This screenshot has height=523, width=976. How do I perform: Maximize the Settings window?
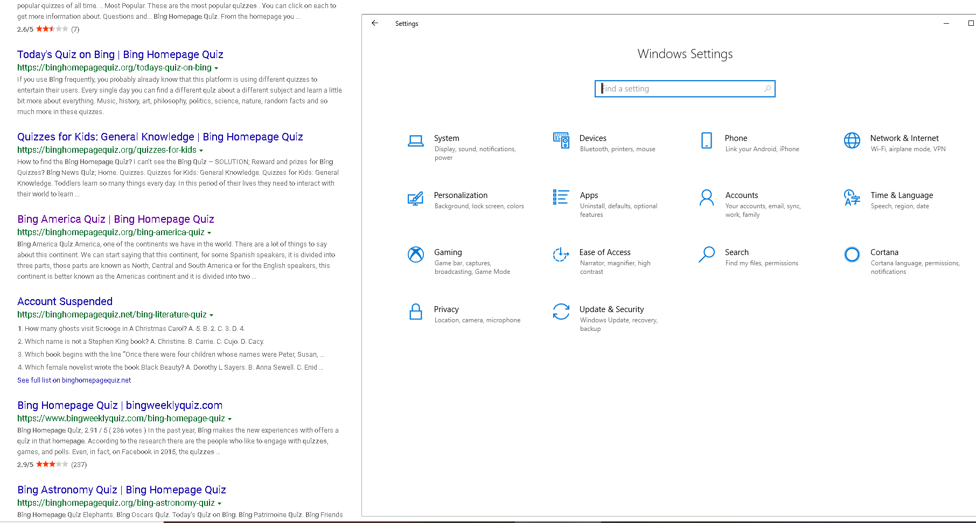(971, 23)
